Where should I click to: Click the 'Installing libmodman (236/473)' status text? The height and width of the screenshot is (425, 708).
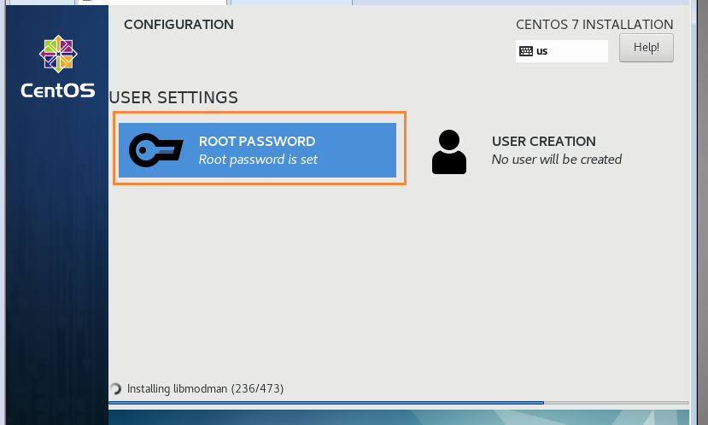coord(206,388)
